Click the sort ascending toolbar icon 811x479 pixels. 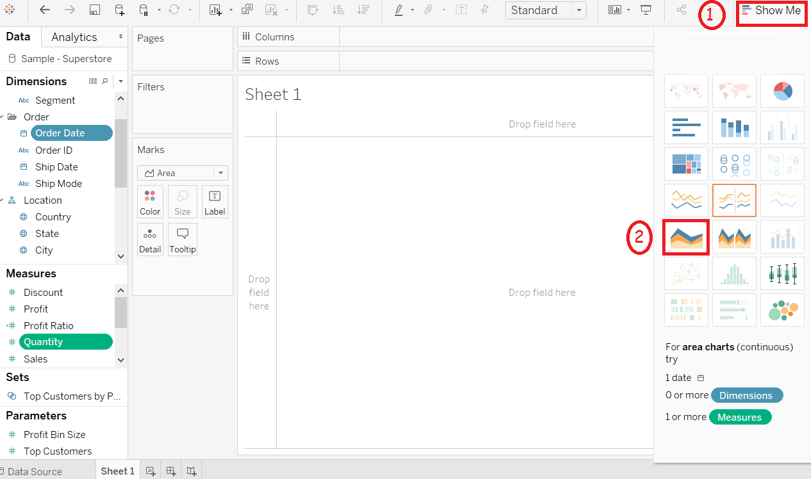339,10
